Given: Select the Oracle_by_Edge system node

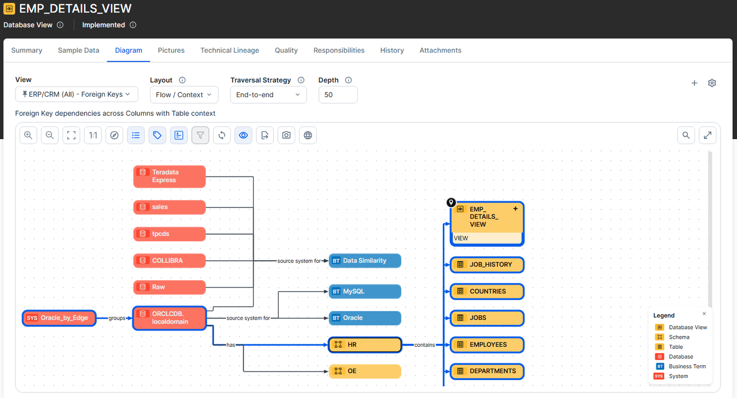Looking at the screenshot, I should 59,318.
